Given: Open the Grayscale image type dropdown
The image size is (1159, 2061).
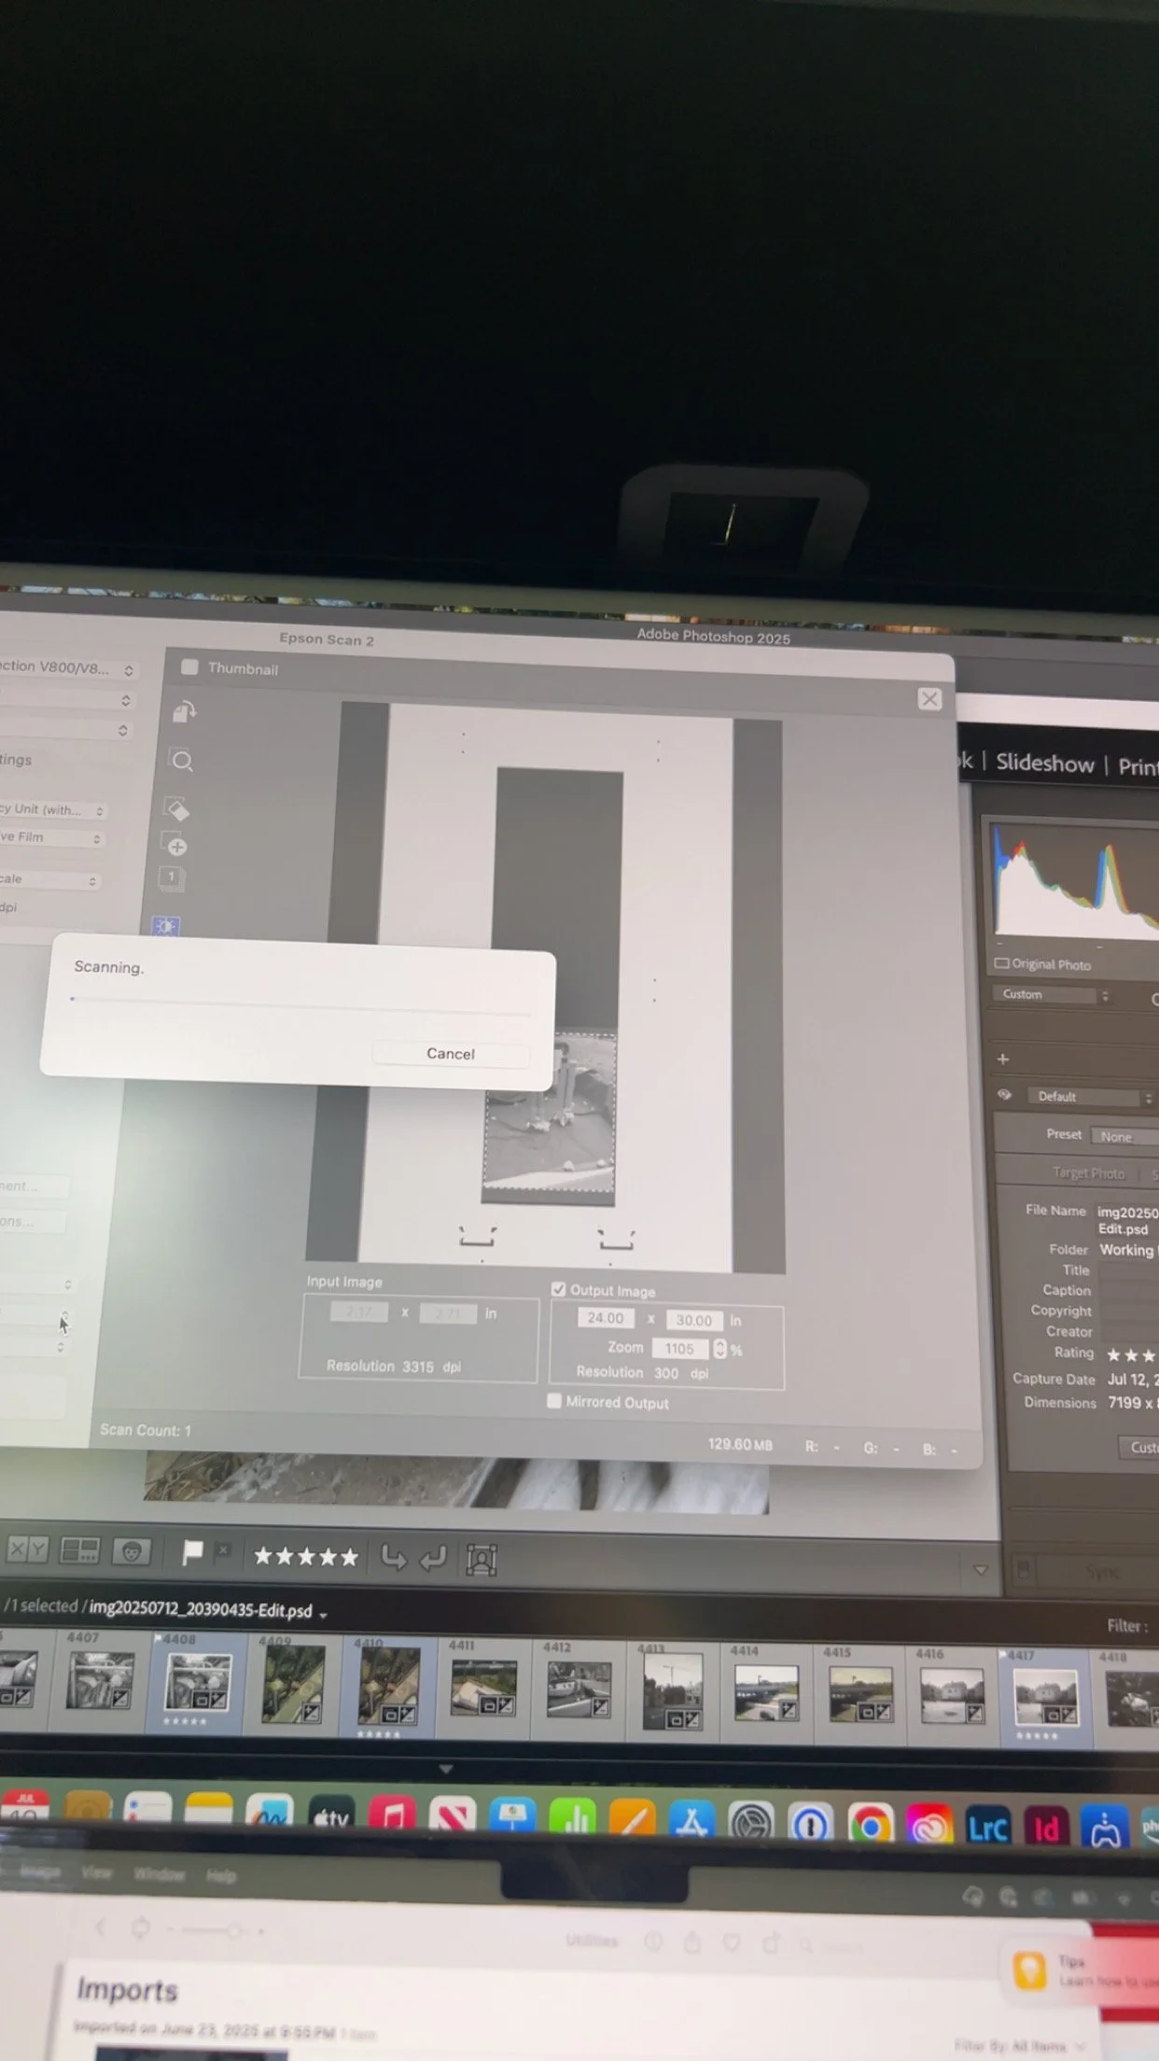Looking at the screenshot, I should [x=49, y=879].
